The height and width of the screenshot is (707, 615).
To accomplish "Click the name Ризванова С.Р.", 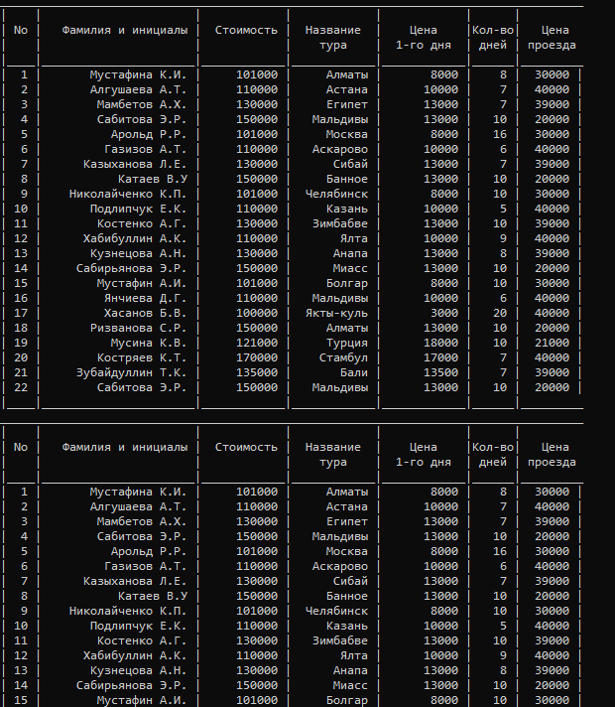I will click(138, 328).
